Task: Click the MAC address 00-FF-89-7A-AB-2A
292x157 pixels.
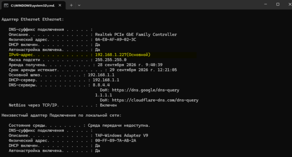Action: 116,140
